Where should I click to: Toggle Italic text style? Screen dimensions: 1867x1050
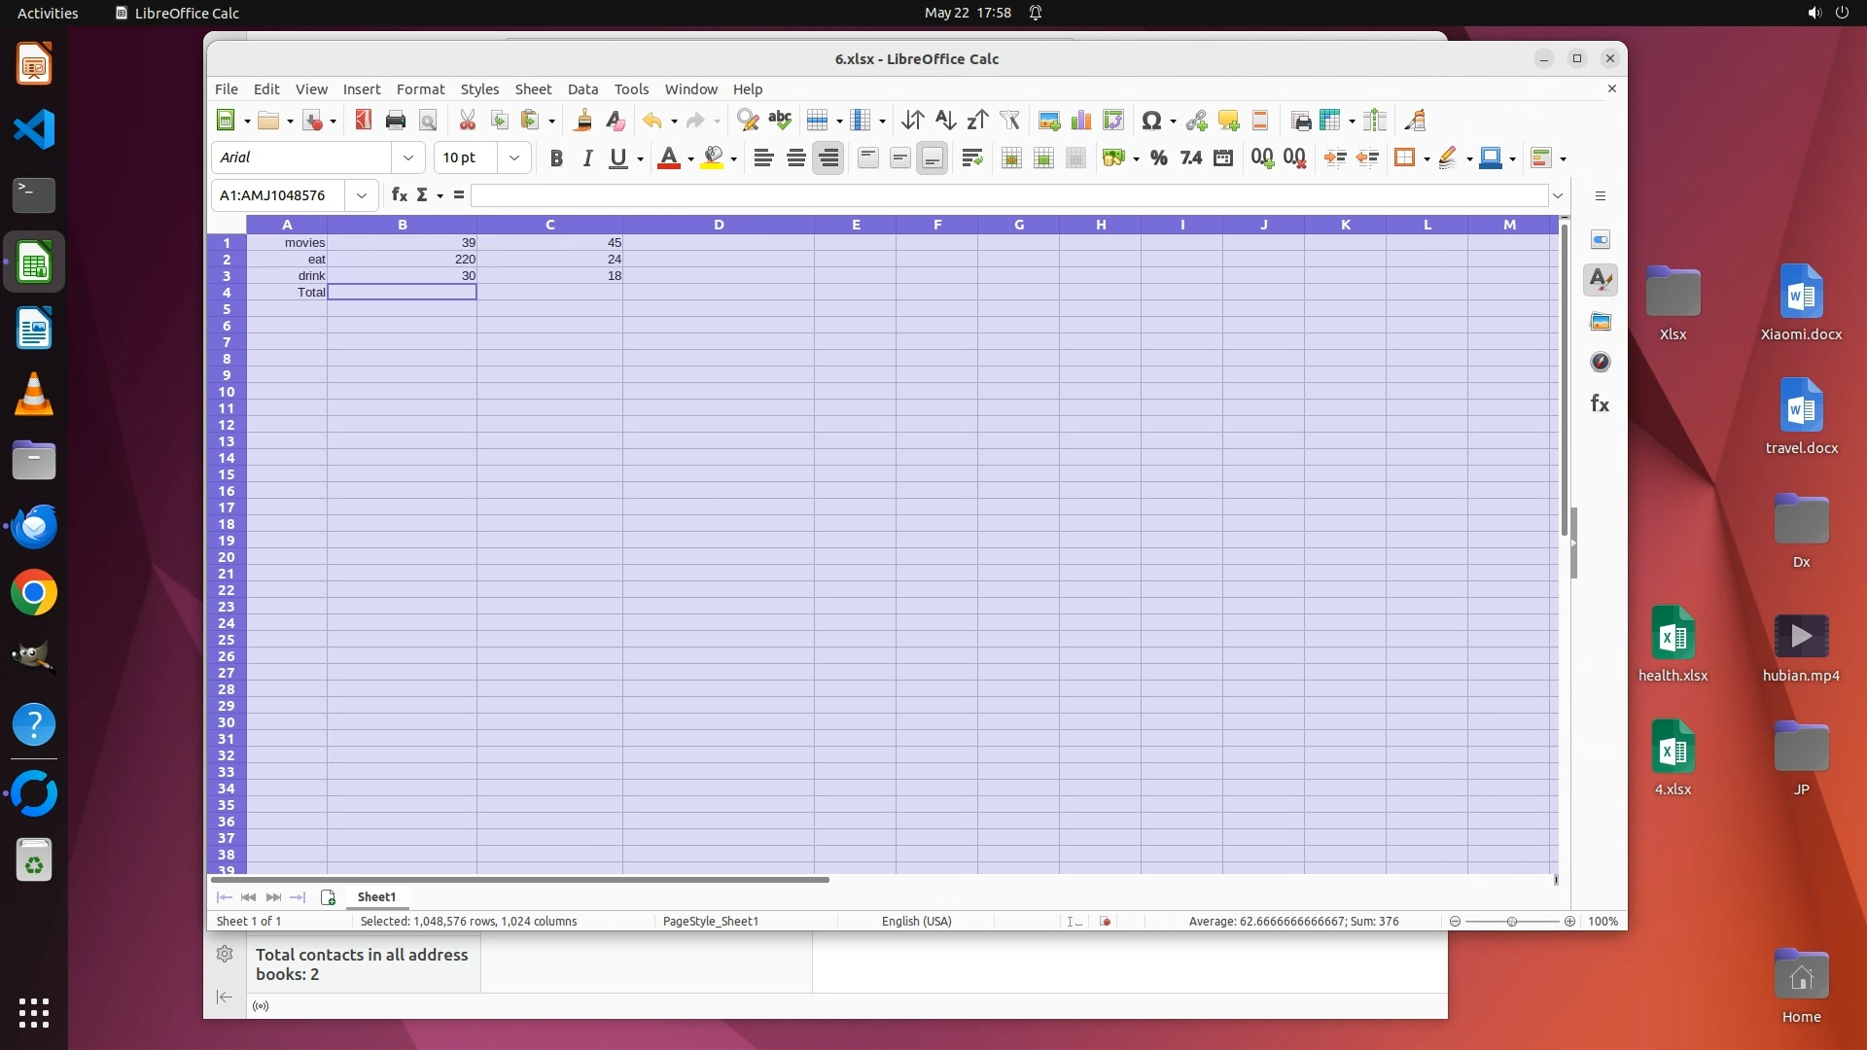click(587, 158)
